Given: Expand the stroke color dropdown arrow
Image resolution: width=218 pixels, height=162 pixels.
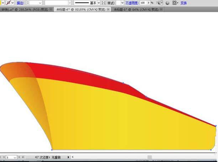Looking at the screenshot, I should [x=12, y=2].
